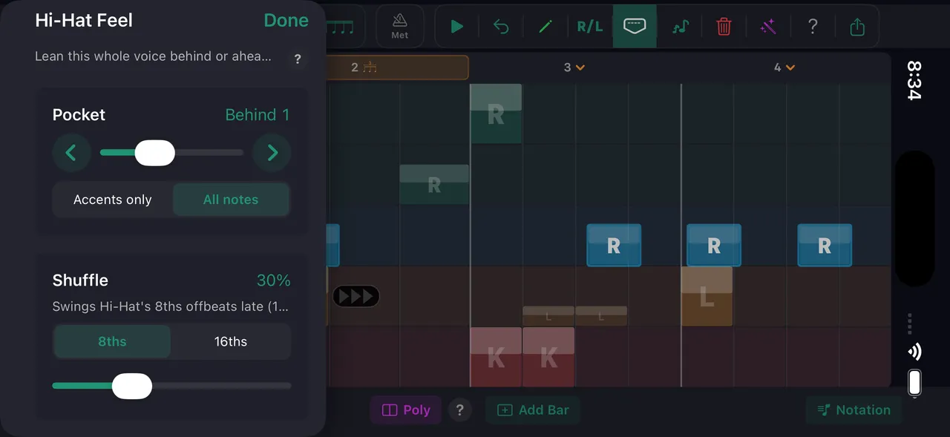Open the Metronome (Met) button

click(x=400, y=27)
